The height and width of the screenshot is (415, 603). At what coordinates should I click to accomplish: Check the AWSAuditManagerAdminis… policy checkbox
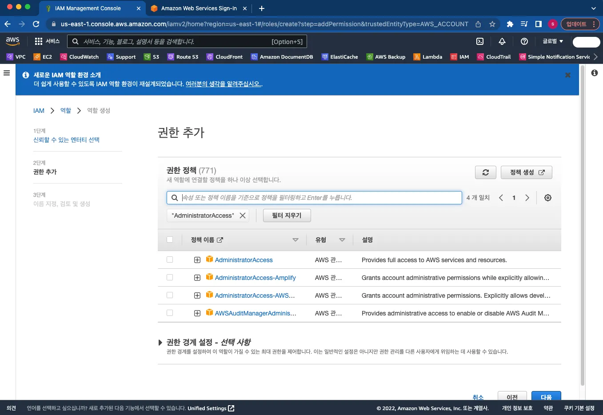(x=170, y=313)
